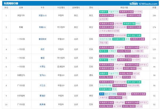Open the 锐志 series link
The width and height of the screenshot is (160, 109).
tap(42, 49)
